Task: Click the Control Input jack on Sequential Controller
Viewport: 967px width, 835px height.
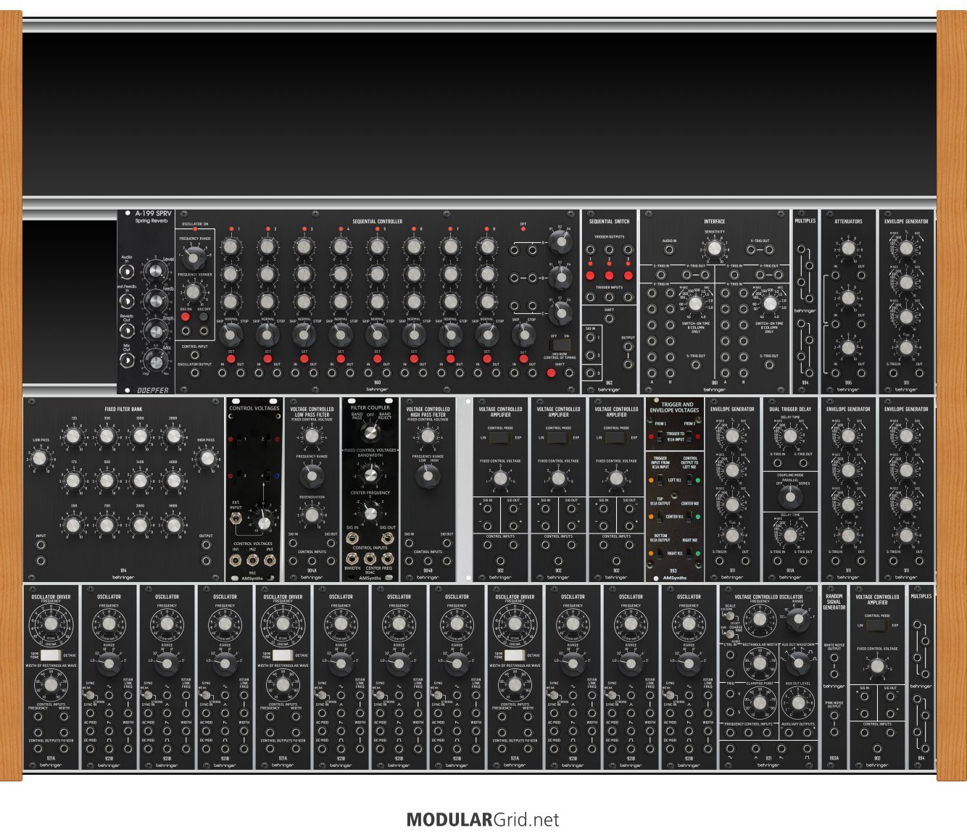Action: [194, 355]
